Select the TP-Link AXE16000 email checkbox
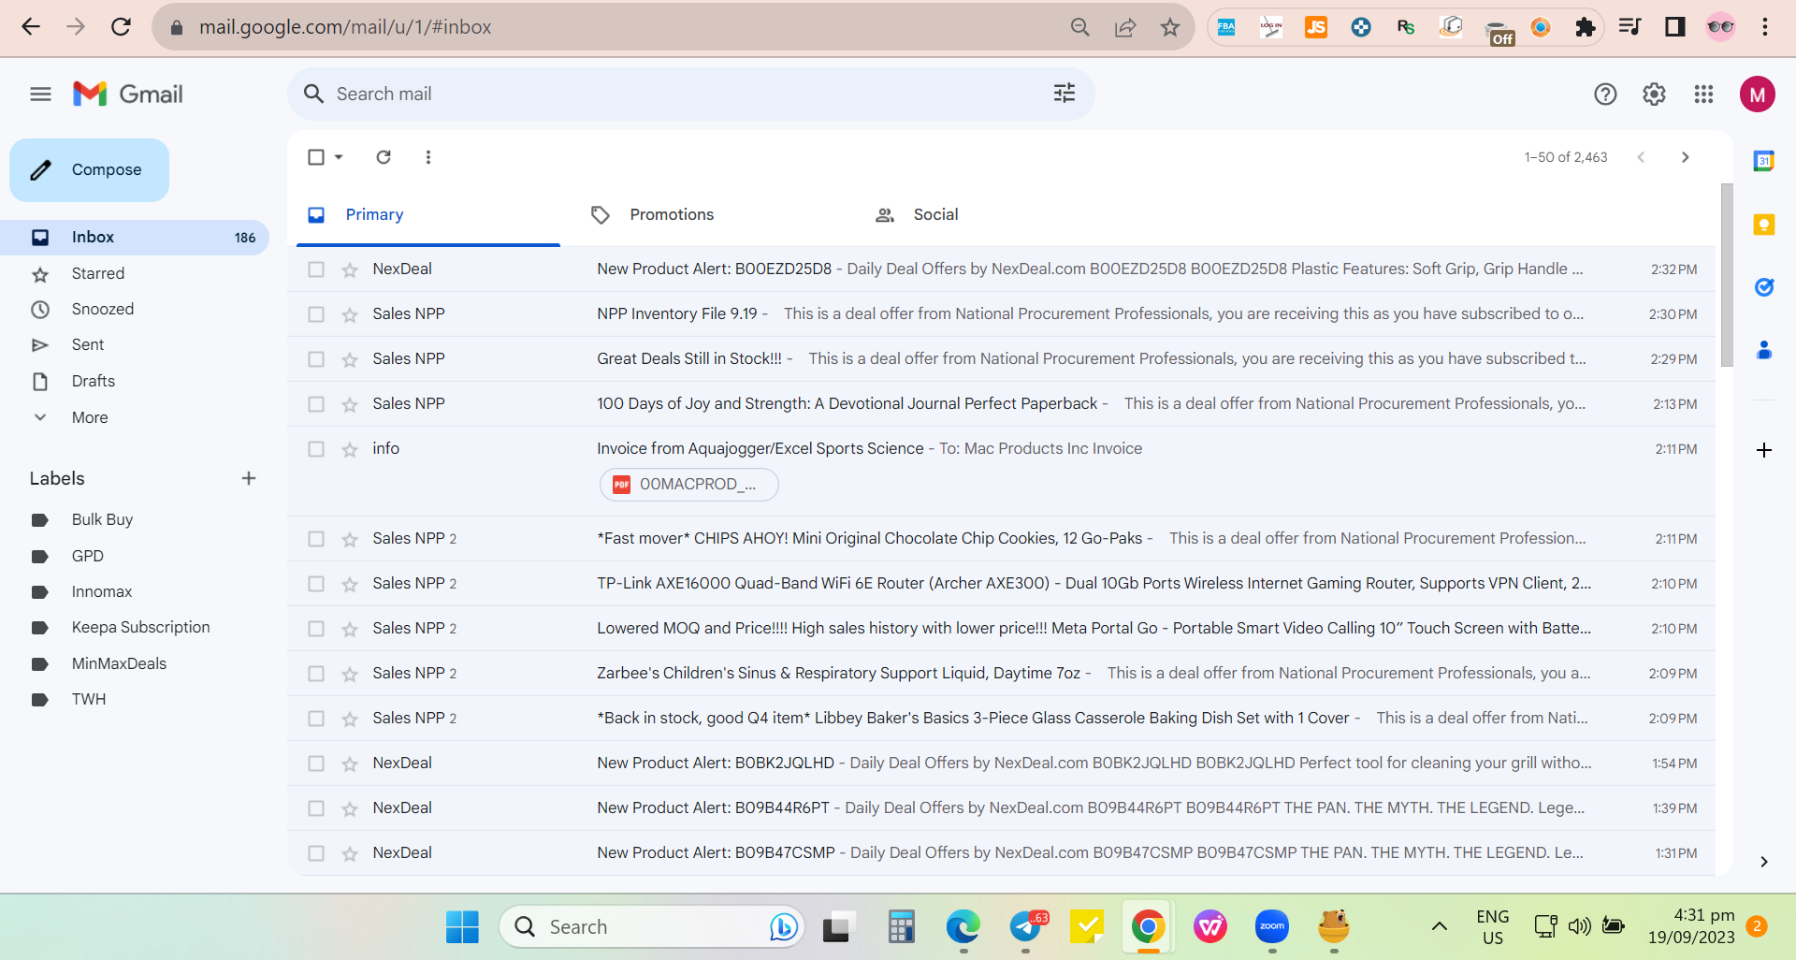 pos(316,584)
